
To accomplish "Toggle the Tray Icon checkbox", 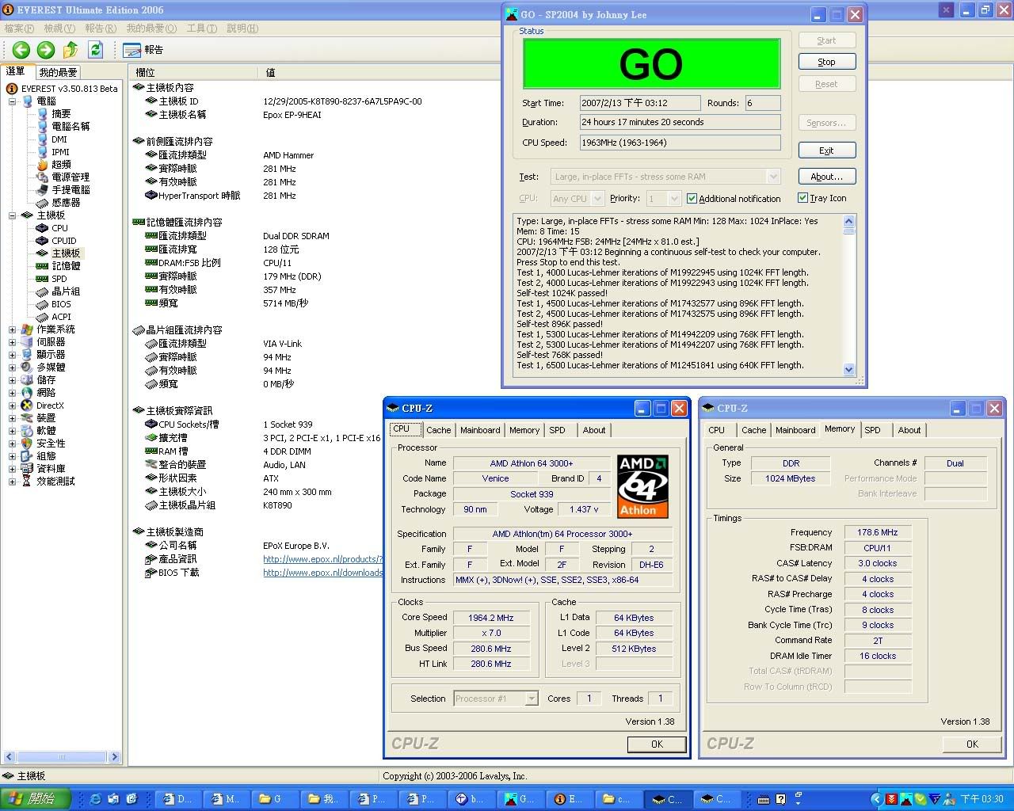I will [x=802, y=198].
